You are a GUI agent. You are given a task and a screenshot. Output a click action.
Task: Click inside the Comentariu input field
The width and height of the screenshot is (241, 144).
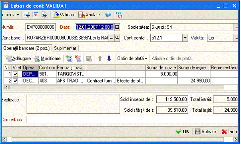tap(132, 120)
